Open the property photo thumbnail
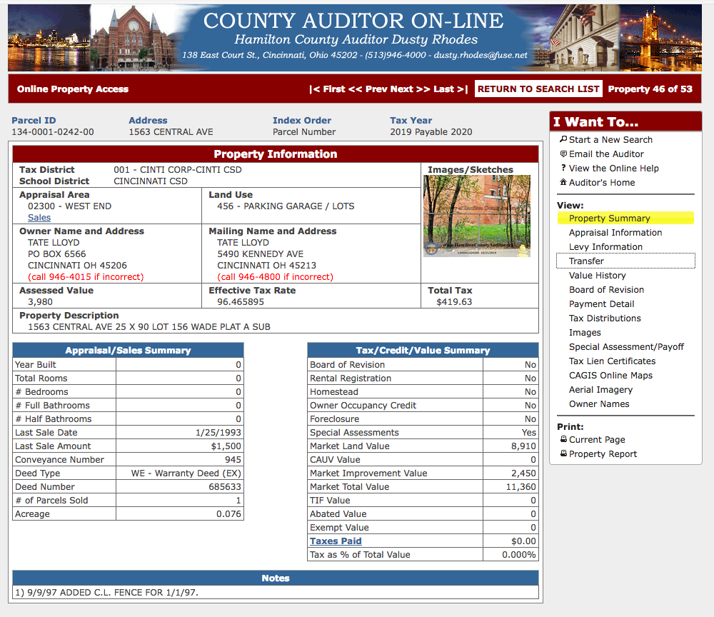Screen dimensions: 714x617 (x=477, y=216)
